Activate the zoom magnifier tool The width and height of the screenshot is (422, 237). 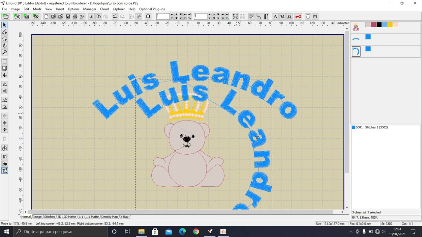coord(5,53)
